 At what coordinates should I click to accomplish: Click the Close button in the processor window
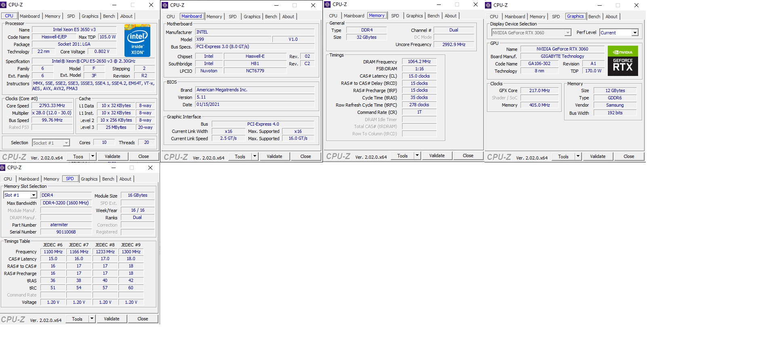(x=143, y=156)
